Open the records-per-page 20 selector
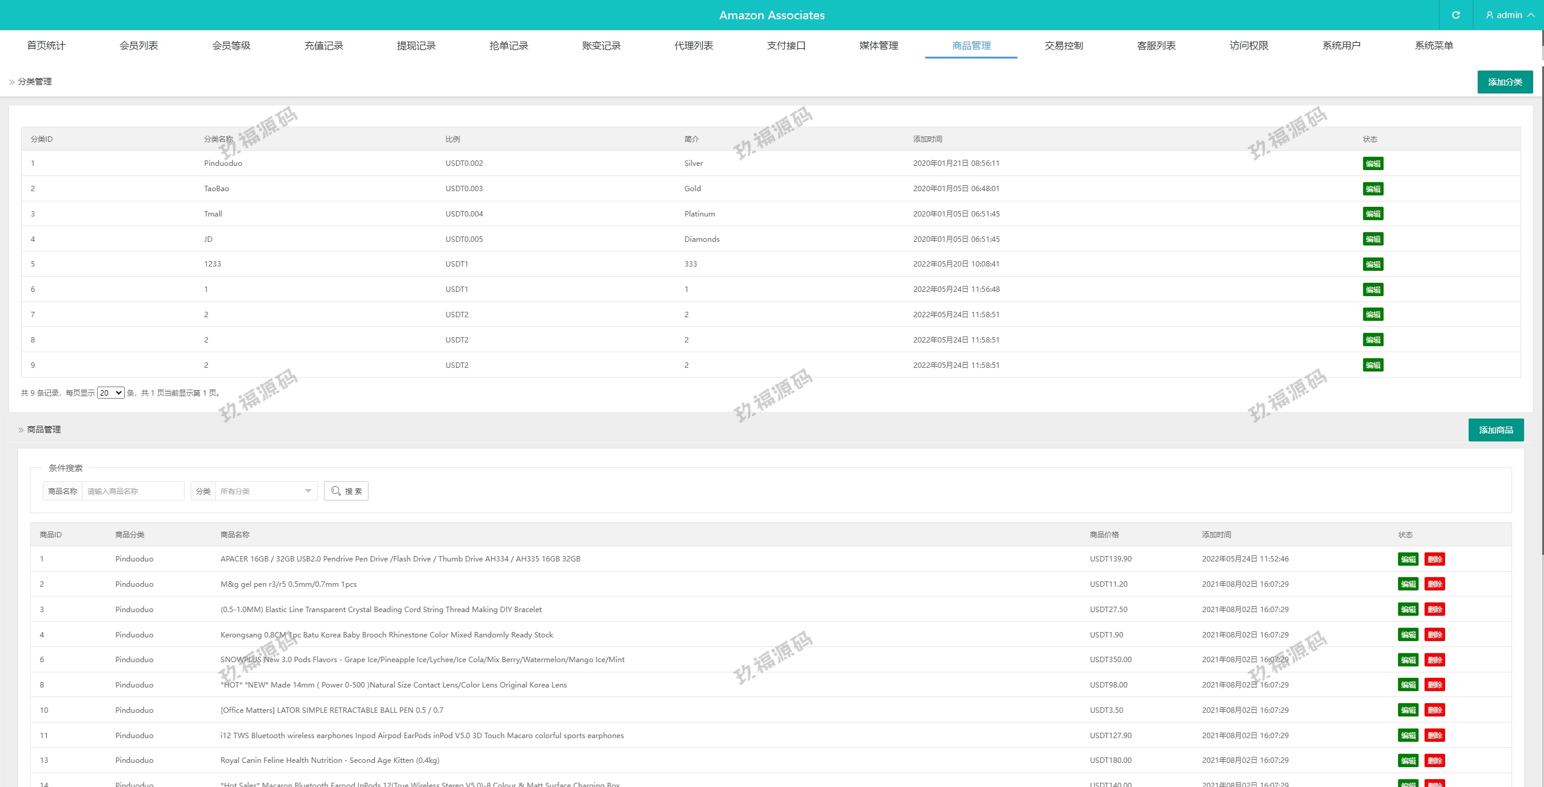 tap(110, 393)
